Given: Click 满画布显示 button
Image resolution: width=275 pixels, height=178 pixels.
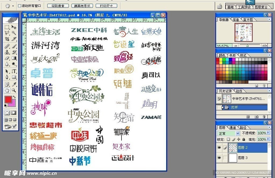Looking at the screenshot, I should (x=82, y=6).
